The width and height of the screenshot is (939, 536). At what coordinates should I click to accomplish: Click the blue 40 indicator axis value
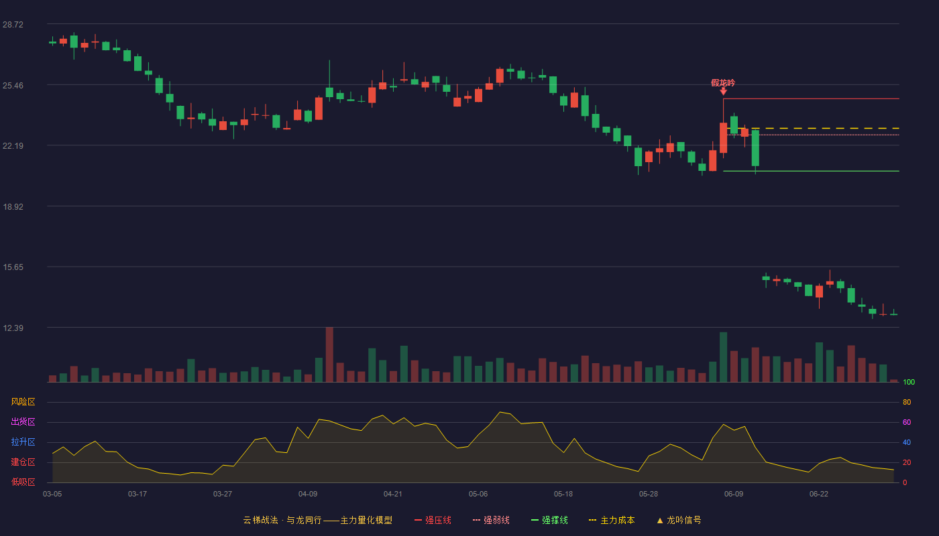click(x=907, y=442)
